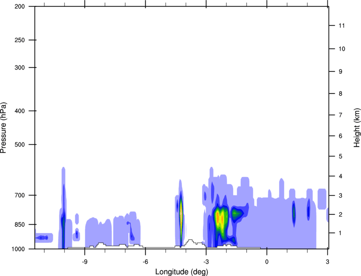Click the 7 km height label

tap(341, 115)
